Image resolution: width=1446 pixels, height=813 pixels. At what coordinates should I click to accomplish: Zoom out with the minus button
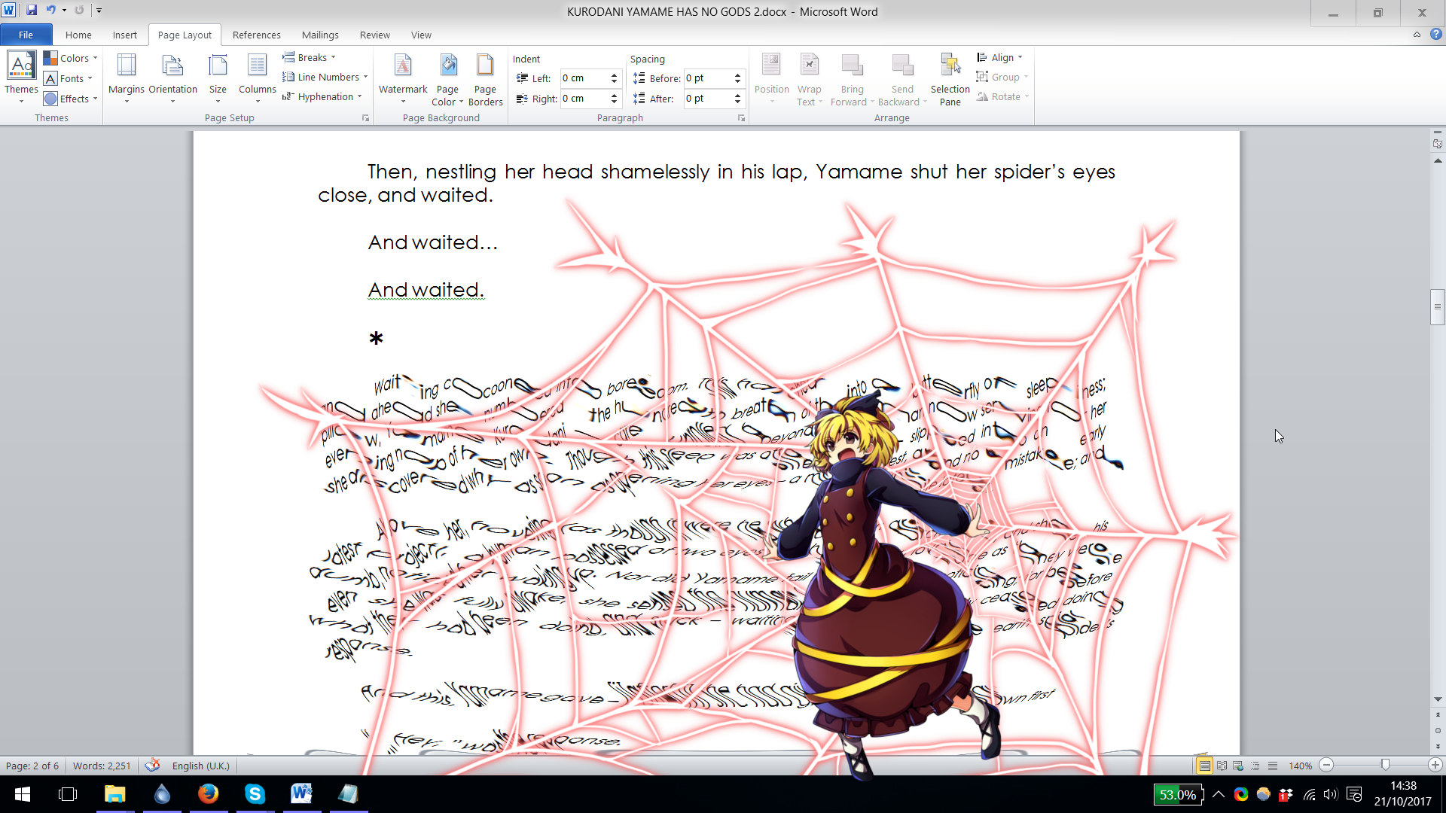tap(1327, 765)
